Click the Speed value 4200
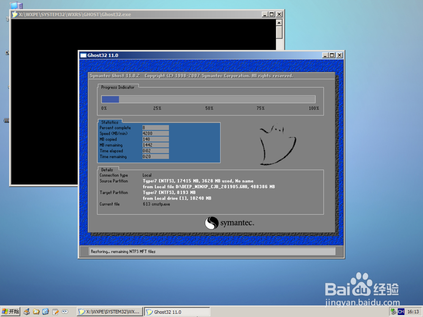This screenshot has width=423, height=317. [155, 134]
